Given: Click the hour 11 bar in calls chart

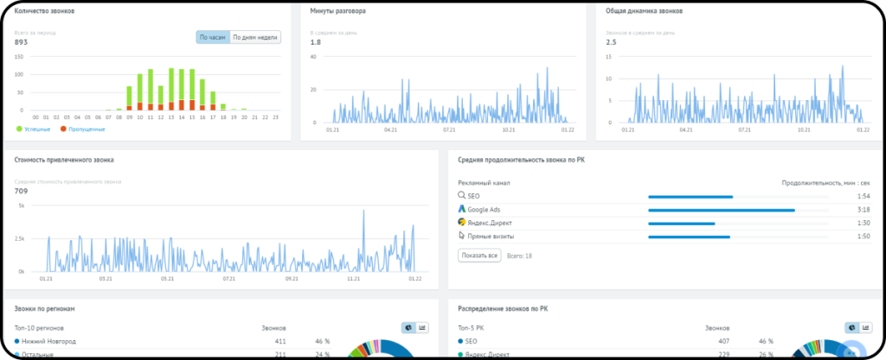Looking at the screenshot, I should [151, 90].
